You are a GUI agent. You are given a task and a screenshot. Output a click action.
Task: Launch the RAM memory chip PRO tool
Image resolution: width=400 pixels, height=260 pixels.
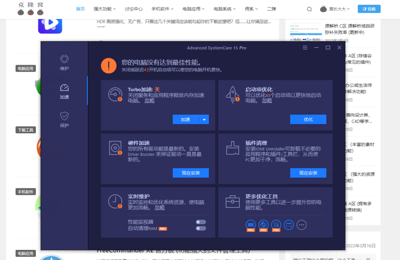pos(251,225)
